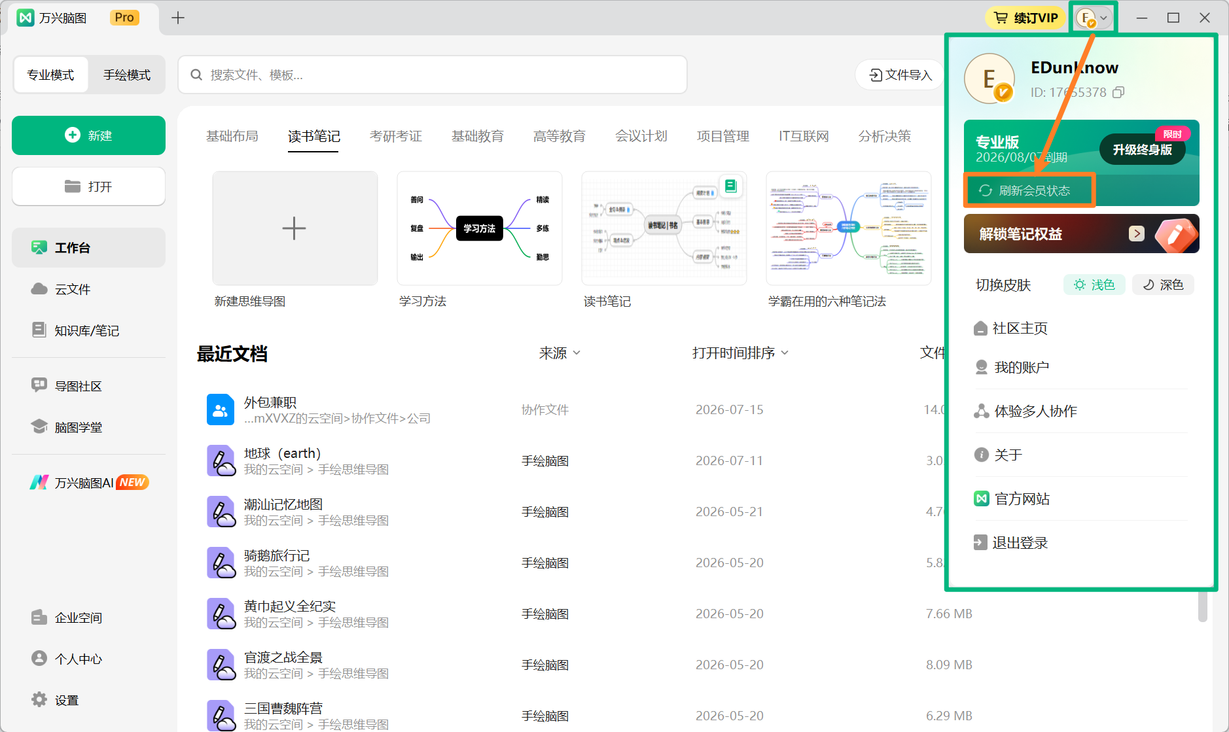Viewport: 1229px width, 732px height.
Task: Open 社区主页 from account menu
Action: (x=1011, y=328)
